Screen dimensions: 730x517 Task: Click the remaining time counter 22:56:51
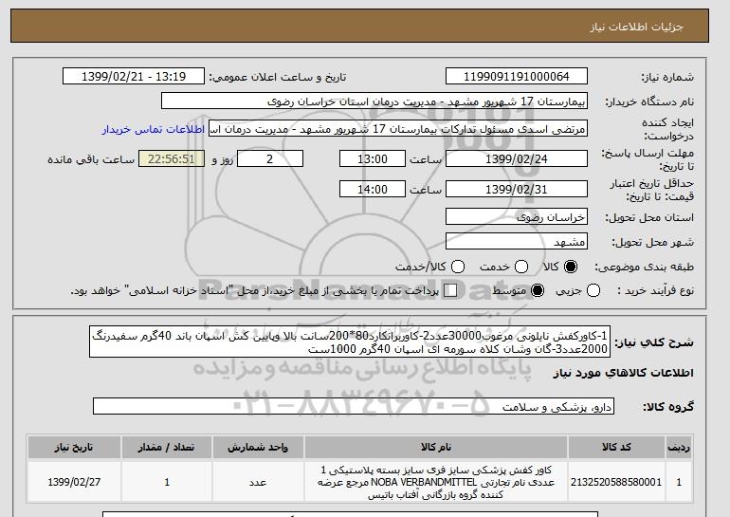pyautogui.click(x=172, y=158)
